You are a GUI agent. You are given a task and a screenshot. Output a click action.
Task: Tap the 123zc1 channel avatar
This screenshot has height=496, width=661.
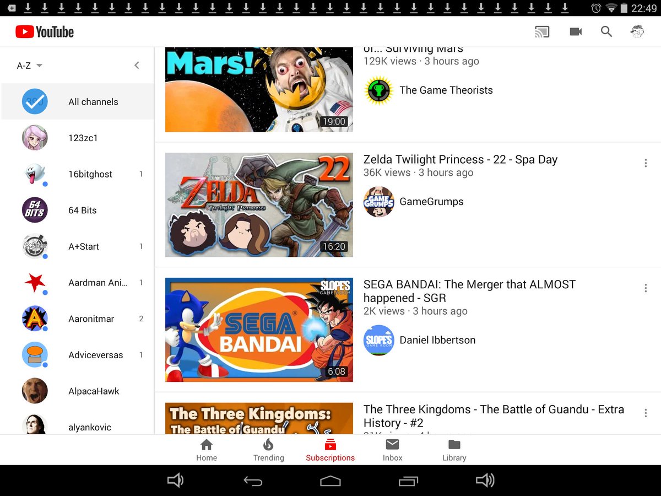point(35,138)
